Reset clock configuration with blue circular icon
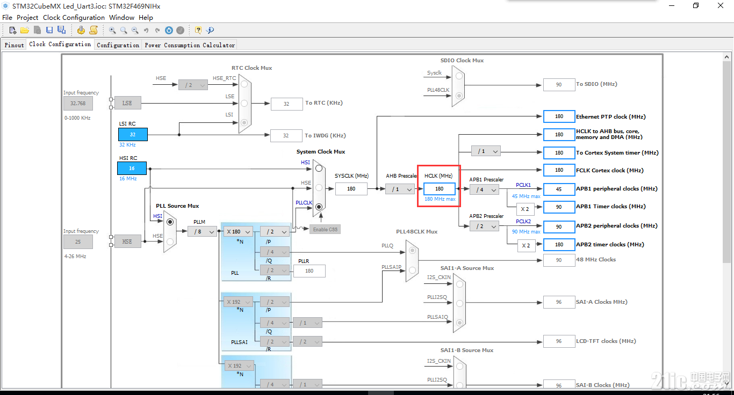 169,31
